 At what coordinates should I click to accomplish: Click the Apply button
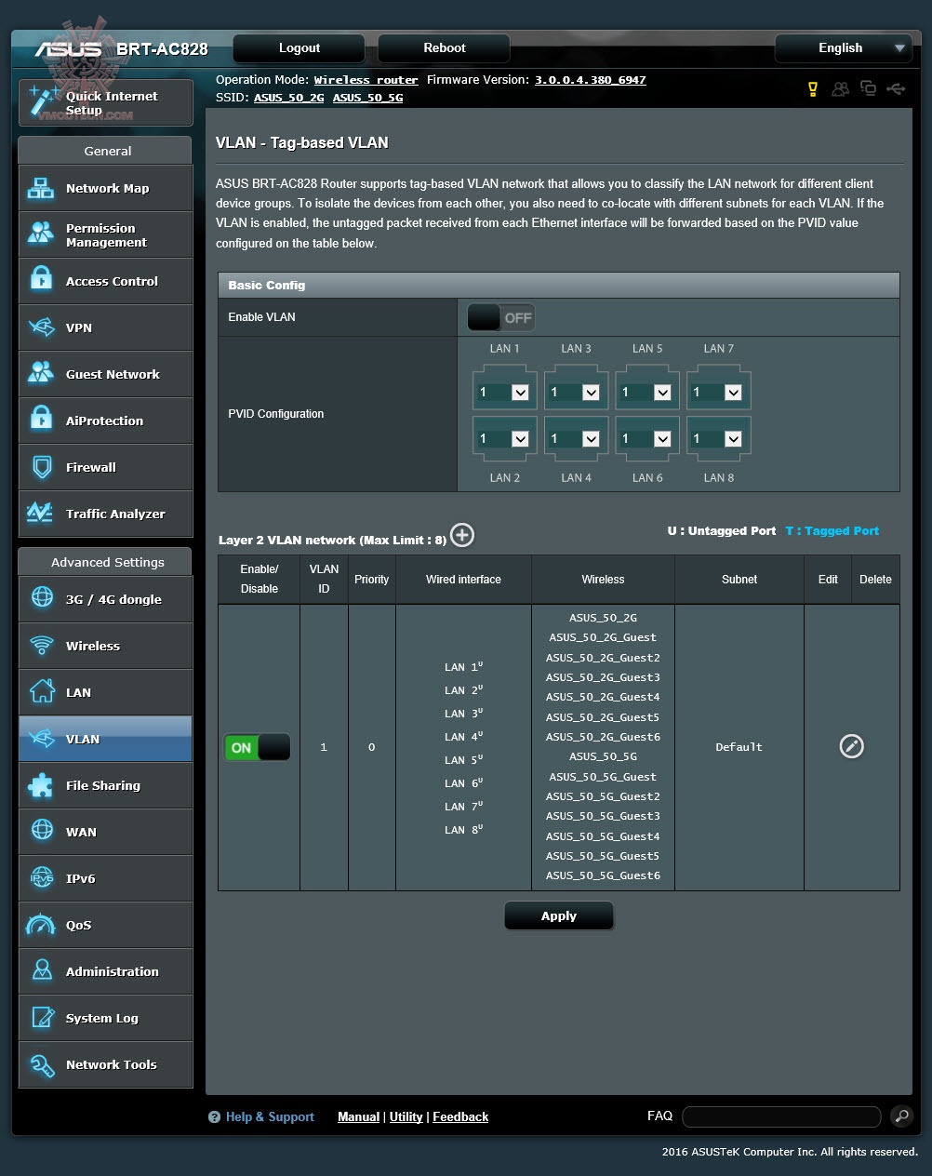point(559,915)
